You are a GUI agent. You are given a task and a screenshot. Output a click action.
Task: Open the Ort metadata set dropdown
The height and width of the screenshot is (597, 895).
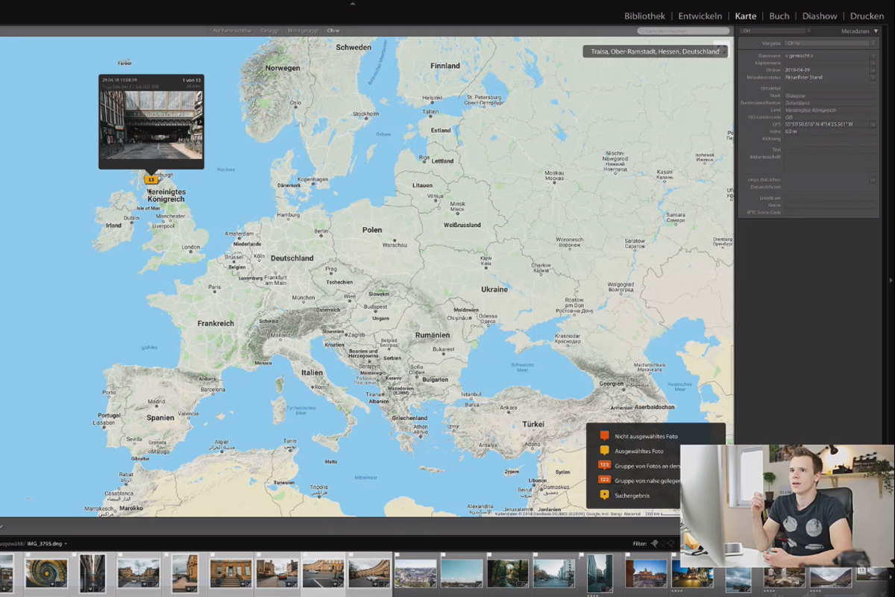pyautogui.click(x=774, y=31)
